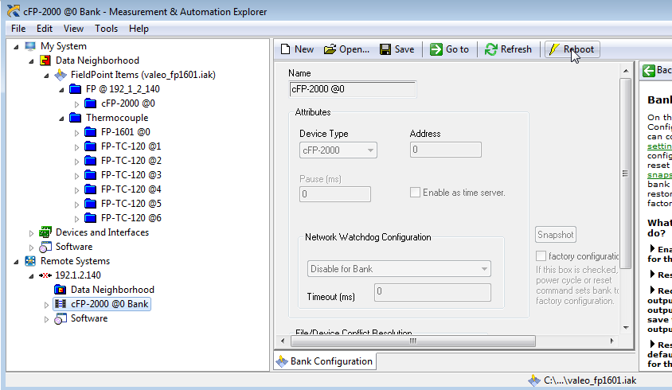Click the Remote Systems icon
The height and width of the screenshot is (390, 672).
point(30,261)
